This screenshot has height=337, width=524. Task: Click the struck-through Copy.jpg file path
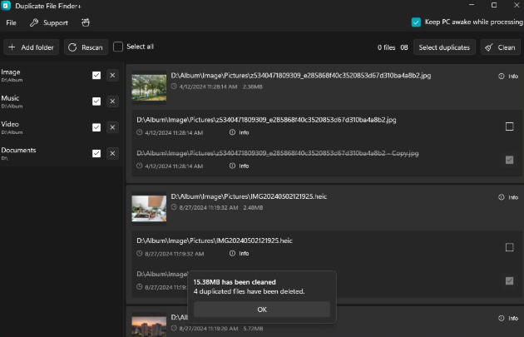(277, 153)
